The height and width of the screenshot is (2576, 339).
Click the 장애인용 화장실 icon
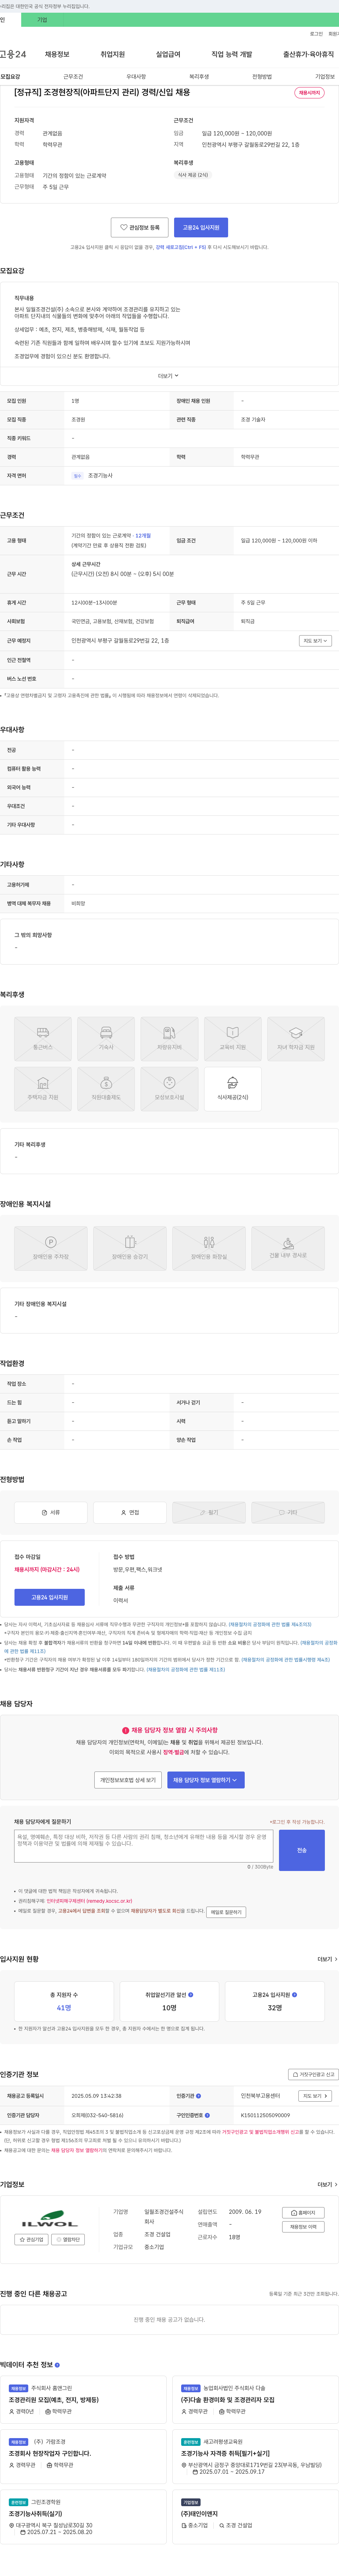[x=209, y=1248]
